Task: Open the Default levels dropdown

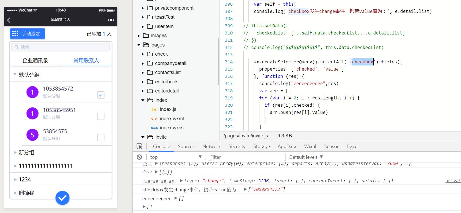Action: click(x=306, y=157)
